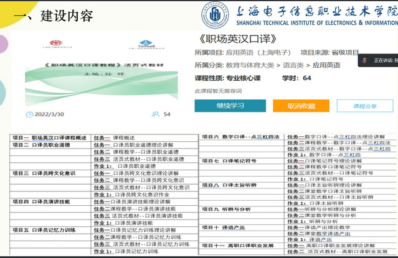Image resolution: width=398 pixels, height=258 pixels.
Task: Select 项目二 口译员职业道德 in the table
Action: tap(41, 145)
